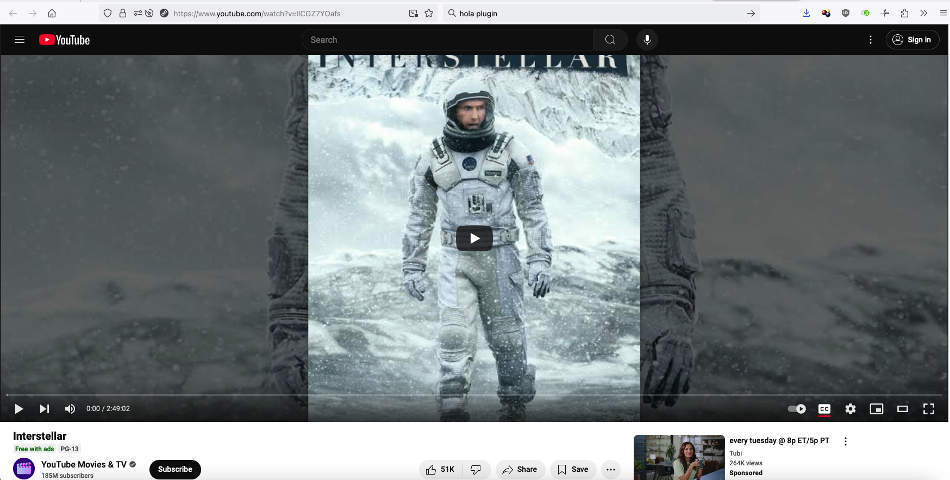Go back in browser history

point(13,13)
